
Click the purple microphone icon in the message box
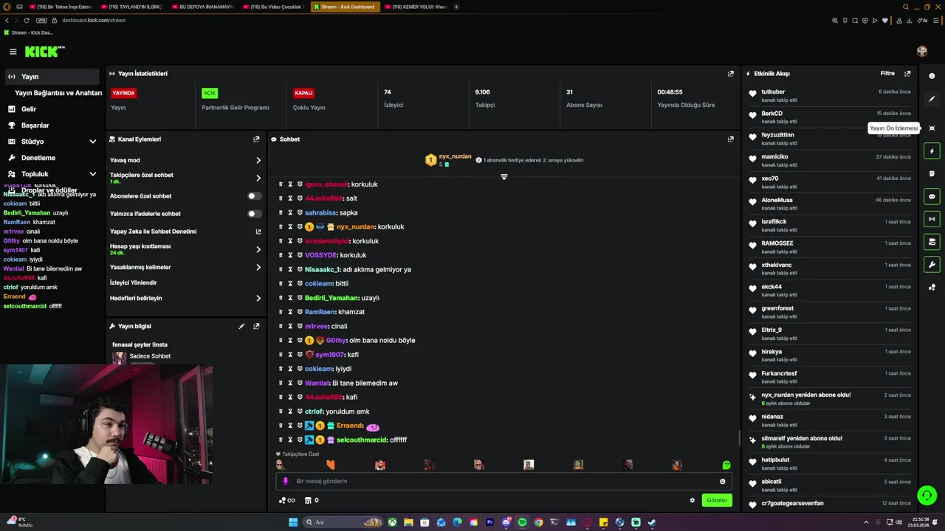click(286, 482)
